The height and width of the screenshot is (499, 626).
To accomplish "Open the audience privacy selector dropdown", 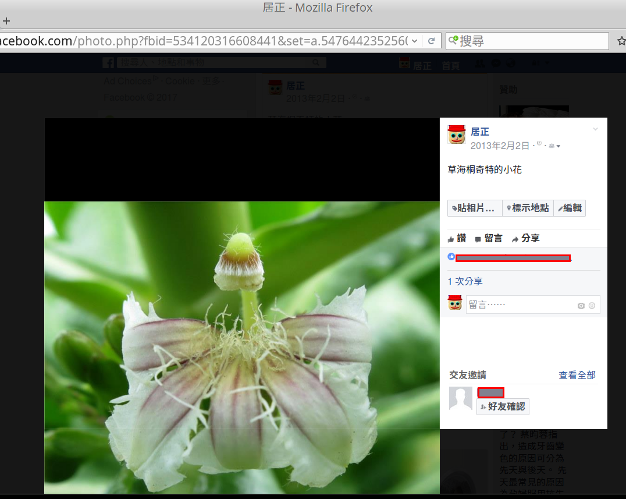I will click(x=554, y=146).
